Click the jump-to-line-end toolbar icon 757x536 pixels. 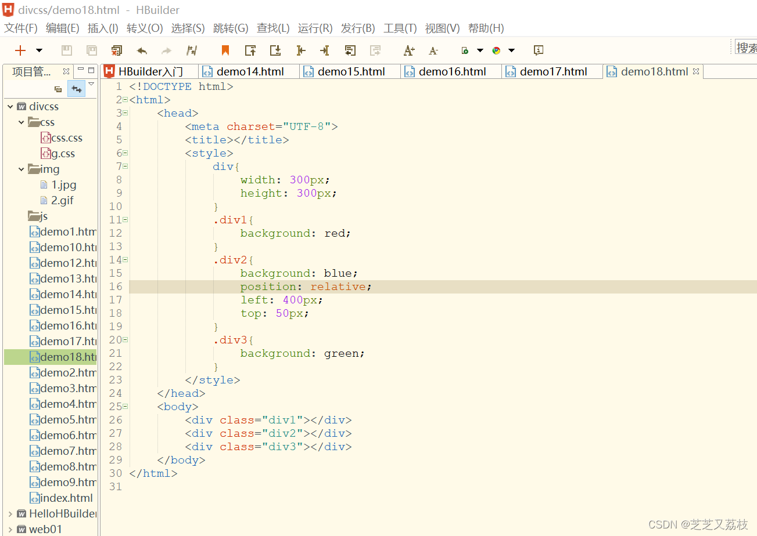point(325,50)
